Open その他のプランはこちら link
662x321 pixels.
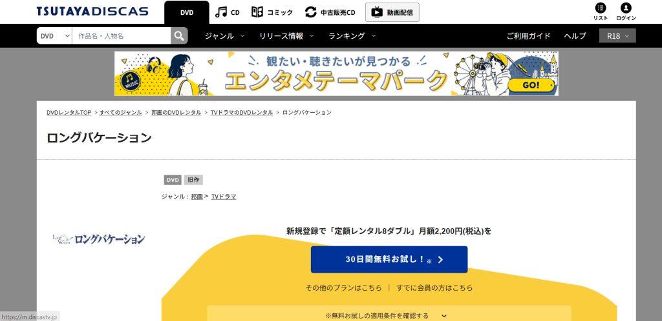point(343,287)
